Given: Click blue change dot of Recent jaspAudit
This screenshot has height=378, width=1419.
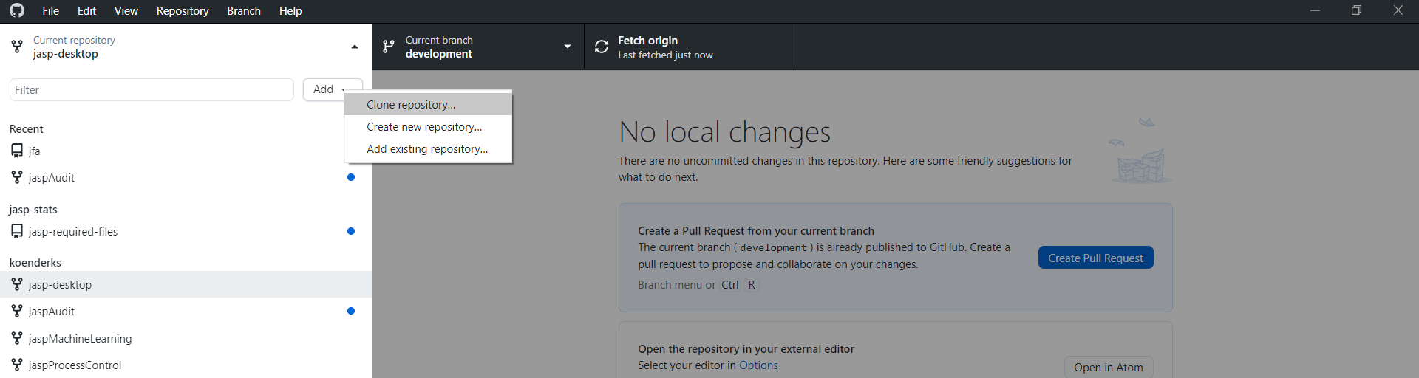Looking at the screenshot, I should (351, 177).
